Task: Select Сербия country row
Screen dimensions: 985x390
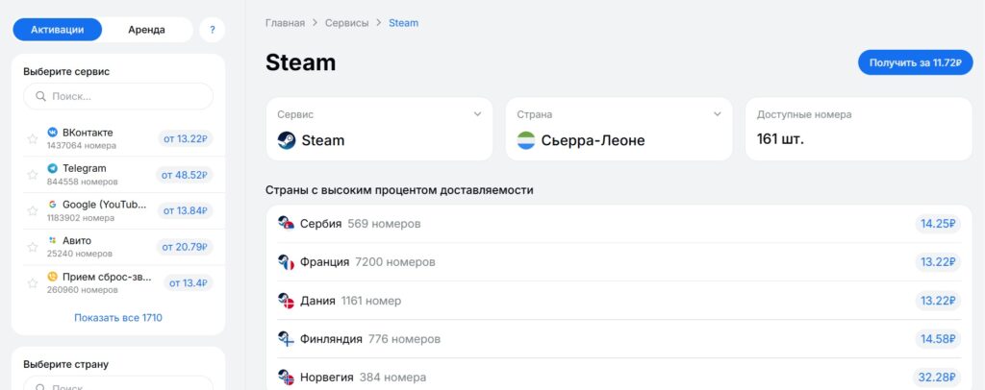Action: point(619,224)
